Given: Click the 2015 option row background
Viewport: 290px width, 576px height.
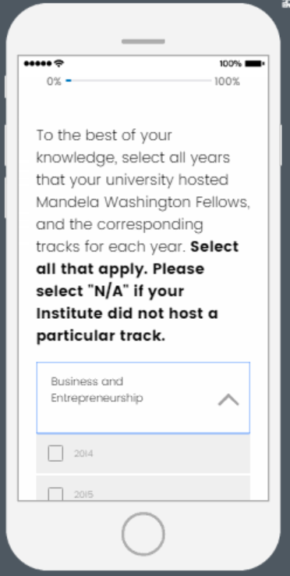Looking at the screenshot, I should point(143,488).
